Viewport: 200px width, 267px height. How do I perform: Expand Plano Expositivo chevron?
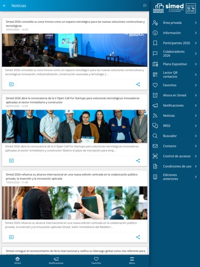pos(196,64)
